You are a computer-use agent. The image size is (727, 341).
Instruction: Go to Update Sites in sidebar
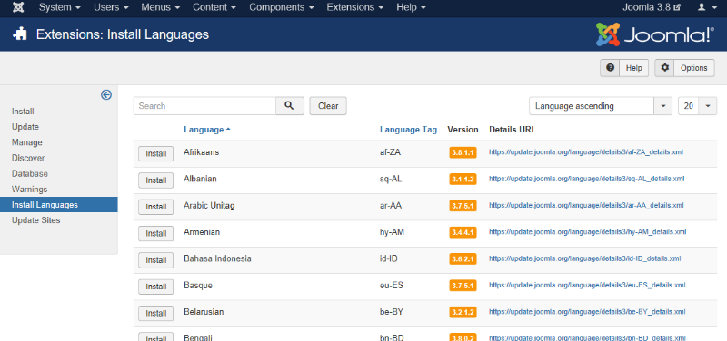pos(35,220)
